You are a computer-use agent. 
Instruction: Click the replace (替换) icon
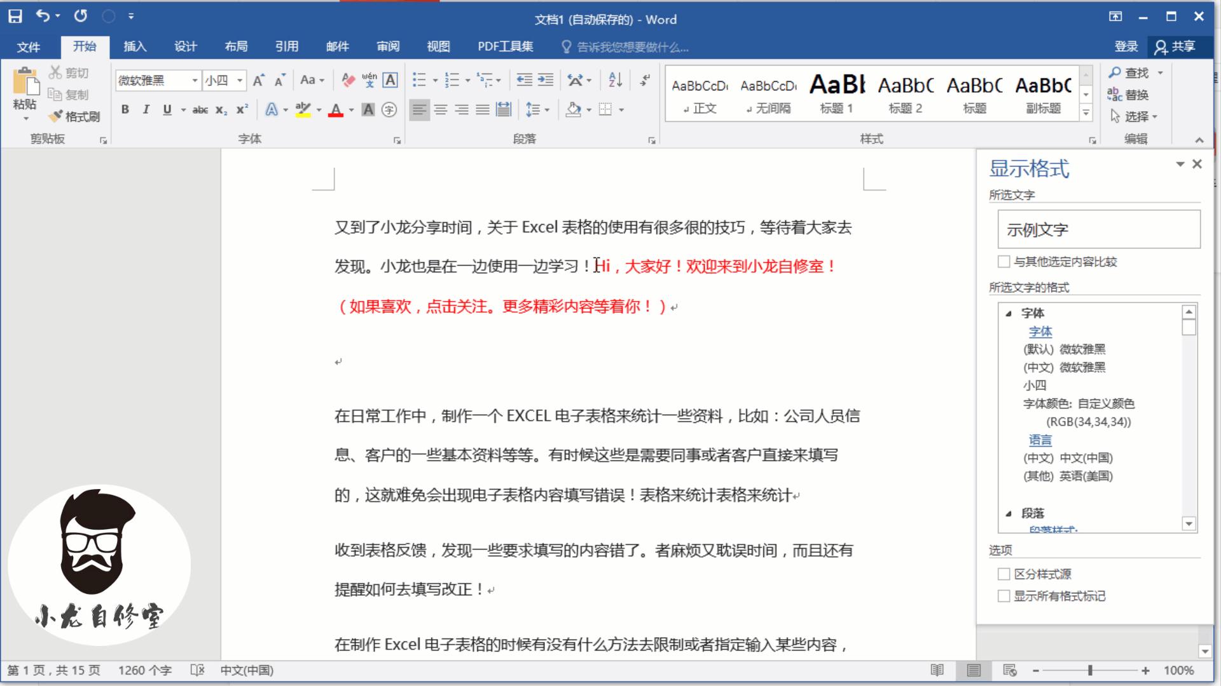click(x=1135, y=95)
